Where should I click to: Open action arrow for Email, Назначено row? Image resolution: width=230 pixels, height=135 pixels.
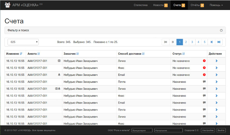216,103
